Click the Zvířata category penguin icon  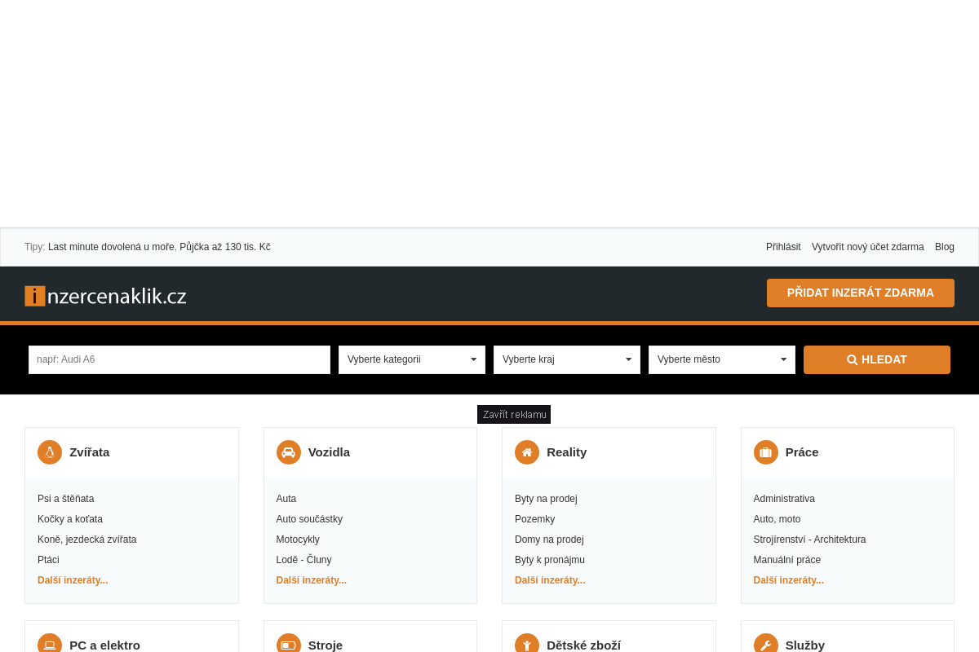tap(50, 452)
